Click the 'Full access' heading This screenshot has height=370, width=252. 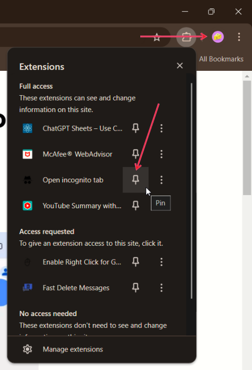[x=36, y=86]
